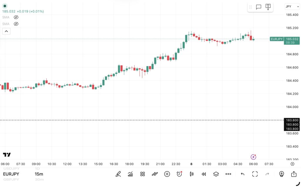The width and height of the screenshot is (301, 187).
Task: Start bar replay with the rewind icon
Action: point(204,174)
